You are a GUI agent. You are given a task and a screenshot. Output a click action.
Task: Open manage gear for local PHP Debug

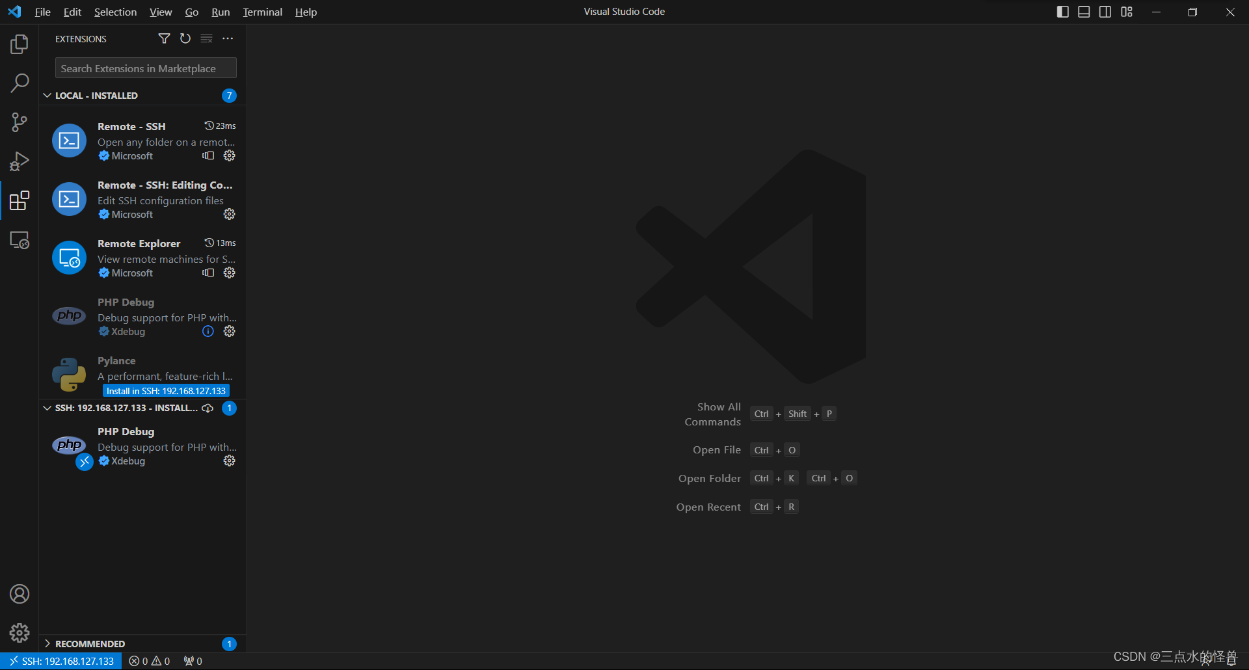pos(230,331)
